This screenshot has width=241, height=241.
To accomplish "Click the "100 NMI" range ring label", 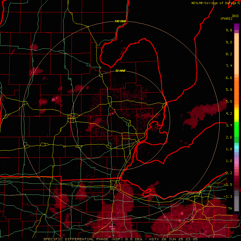I will tap(120, 21).
